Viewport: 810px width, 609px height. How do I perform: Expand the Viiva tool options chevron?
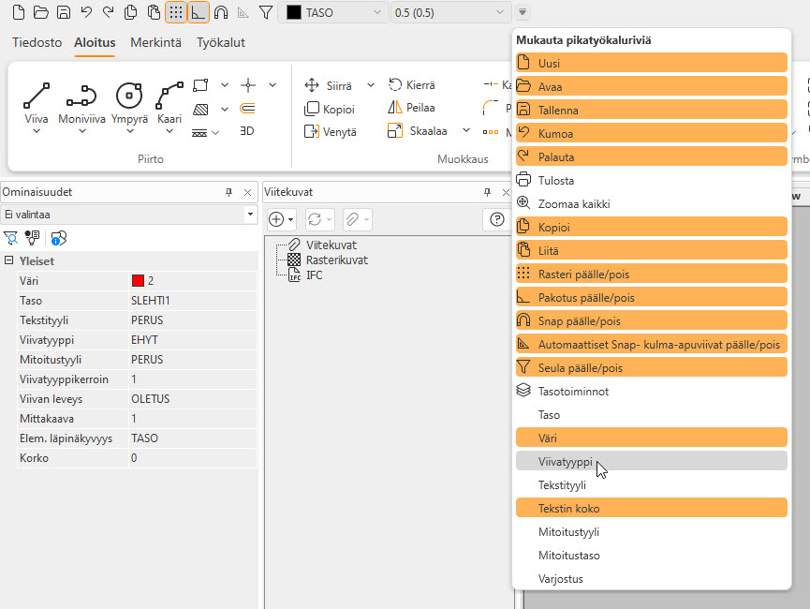pos(37,131)
